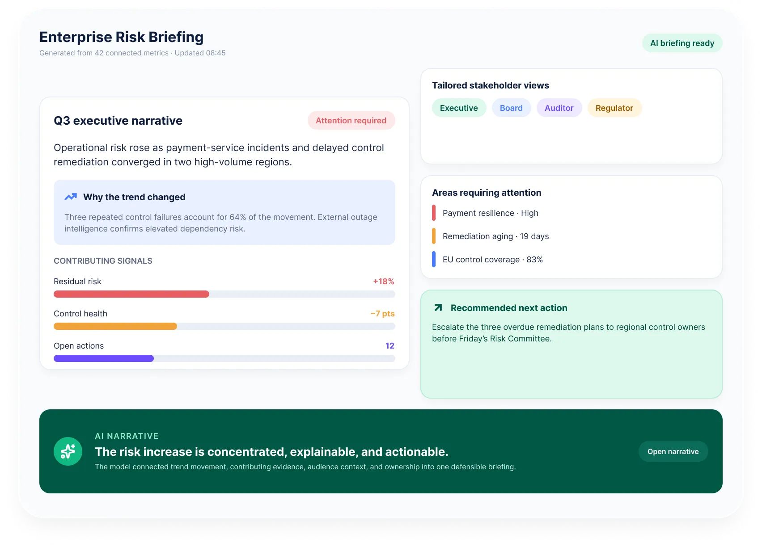Screen dimensions: 762x547
Task: Open narrative button in green banner
Action: pyautogui.click(x=673, y=451)
